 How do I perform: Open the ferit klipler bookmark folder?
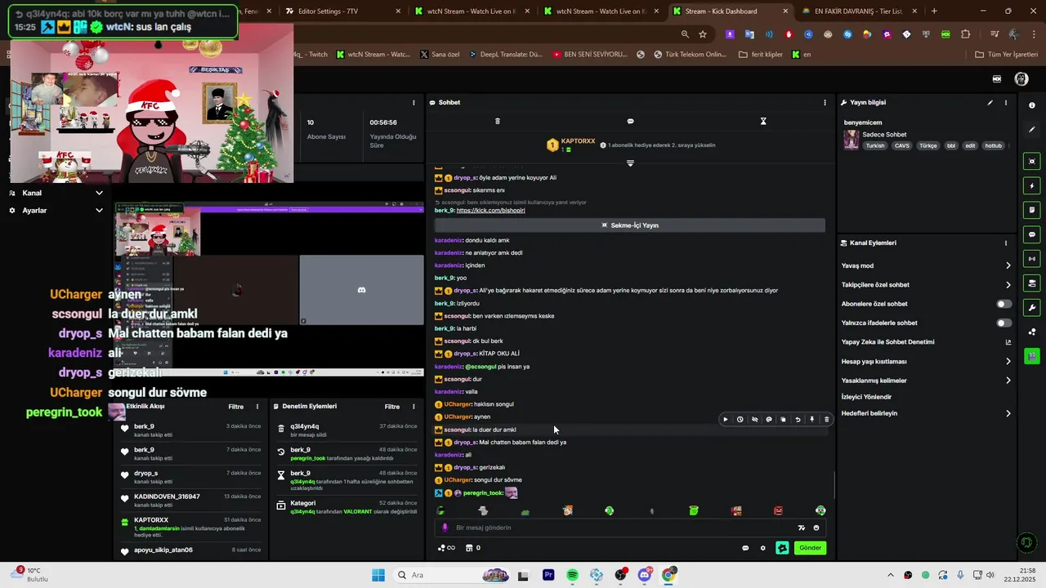click(761, 55)
